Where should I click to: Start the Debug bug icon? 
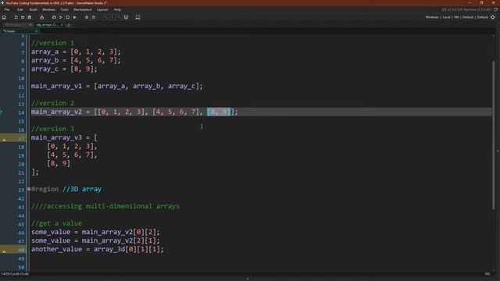[x=54, y=17]
